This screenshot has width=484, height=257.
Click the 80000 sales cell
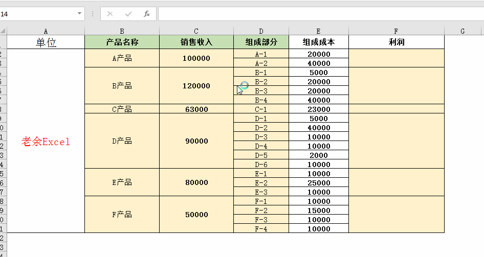click(196, 182)
